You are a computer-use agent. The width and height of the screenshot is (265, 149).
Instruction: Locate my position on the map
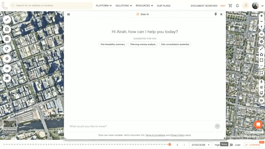[261, 41]
